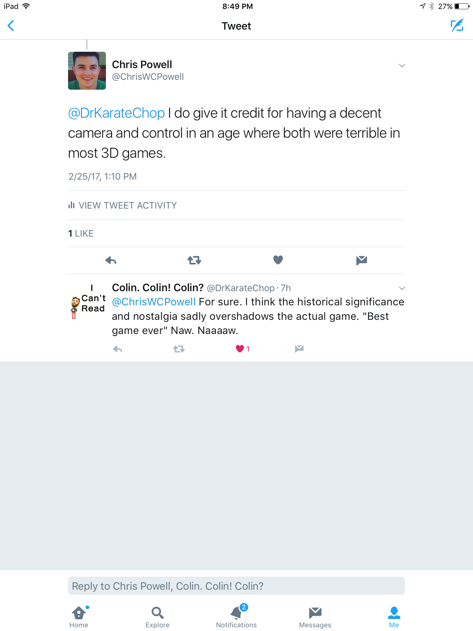Expand options chevron on Chris Powell's tweet
473x631 pixels.
tap(402, 65)
